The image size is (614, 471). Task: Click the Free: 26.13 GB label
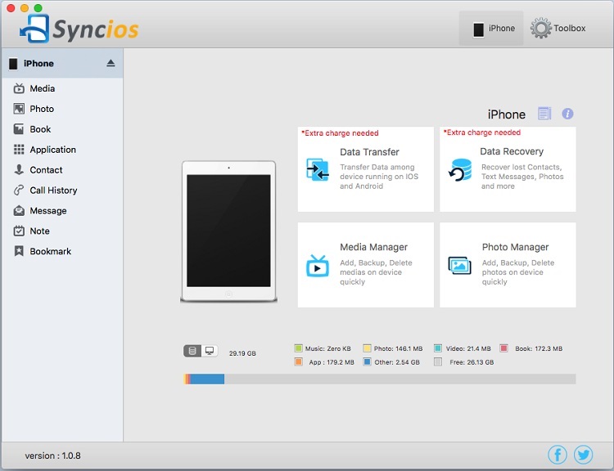472,362
